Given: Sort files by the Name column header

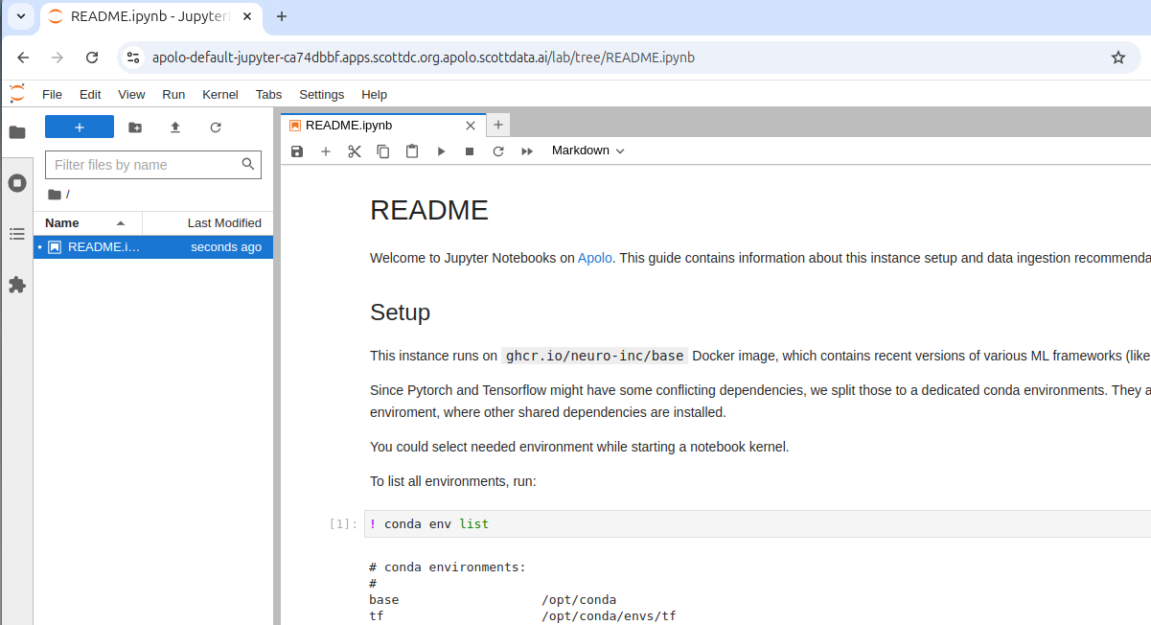Looking at the screenshot, I should point(62,223).
